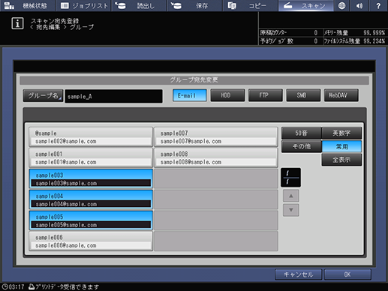The image size is (388, 291).
Task: Click the グループ名 group name button
Action: coord(43,96)
